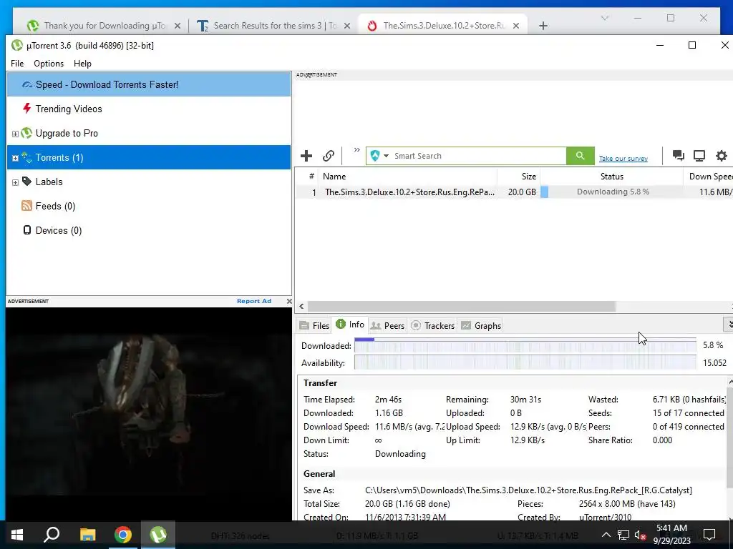Click the network tray icon

tap(623, 535)
